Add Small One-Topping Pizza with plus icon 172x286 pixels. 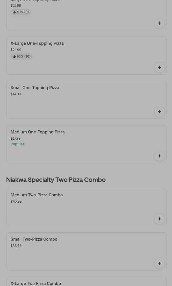click(x=160, y=112)
